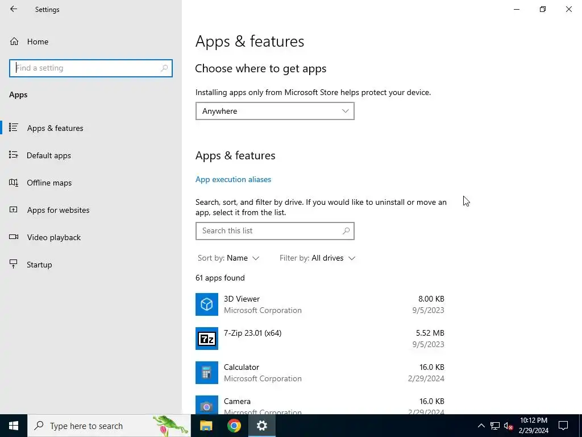
Task: Click the Settings gear on the taskbar
Action: point(261,426)
